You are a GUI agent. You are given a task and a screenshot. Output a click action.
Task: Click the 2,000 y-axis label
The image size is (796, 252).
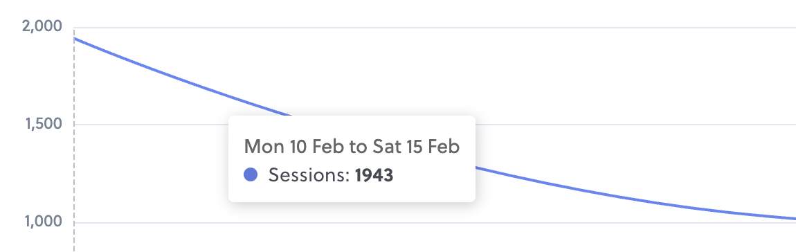pos(42,26)
